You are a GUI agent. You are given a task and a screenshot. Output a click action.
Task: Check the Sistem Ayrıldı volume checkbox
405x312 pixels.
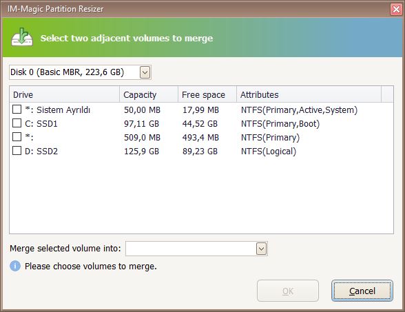[x=17, y=110]
